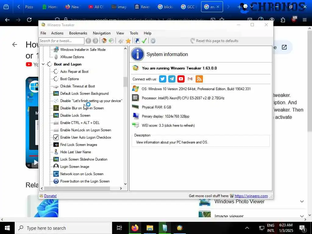Open the Firefox hamburger menu

(x=305, y=20)
